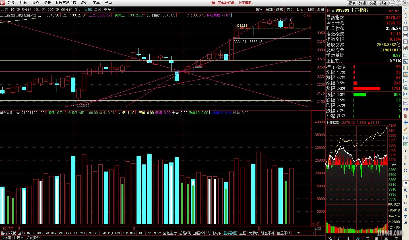The width and height of the screenshot is (409, 240).
Task: Open the colored grid table icon
Action: click(x=406, y=36)
